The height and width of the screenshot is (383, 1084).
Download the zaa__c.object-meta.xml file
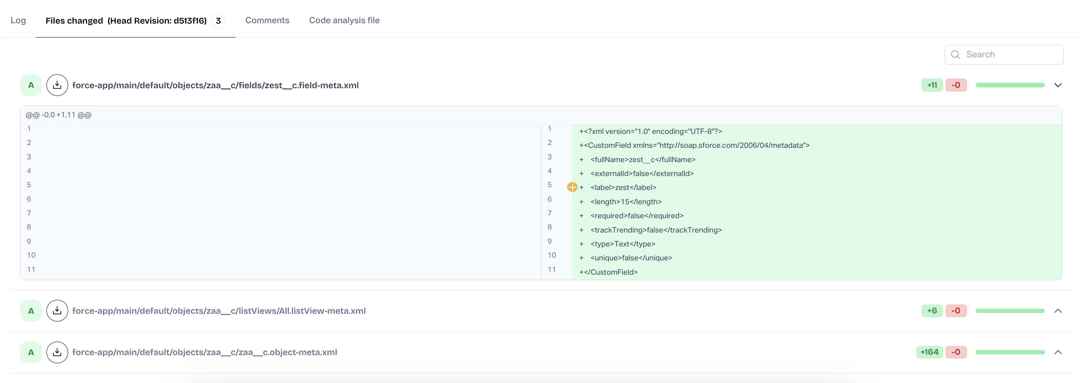pos(57,352)
